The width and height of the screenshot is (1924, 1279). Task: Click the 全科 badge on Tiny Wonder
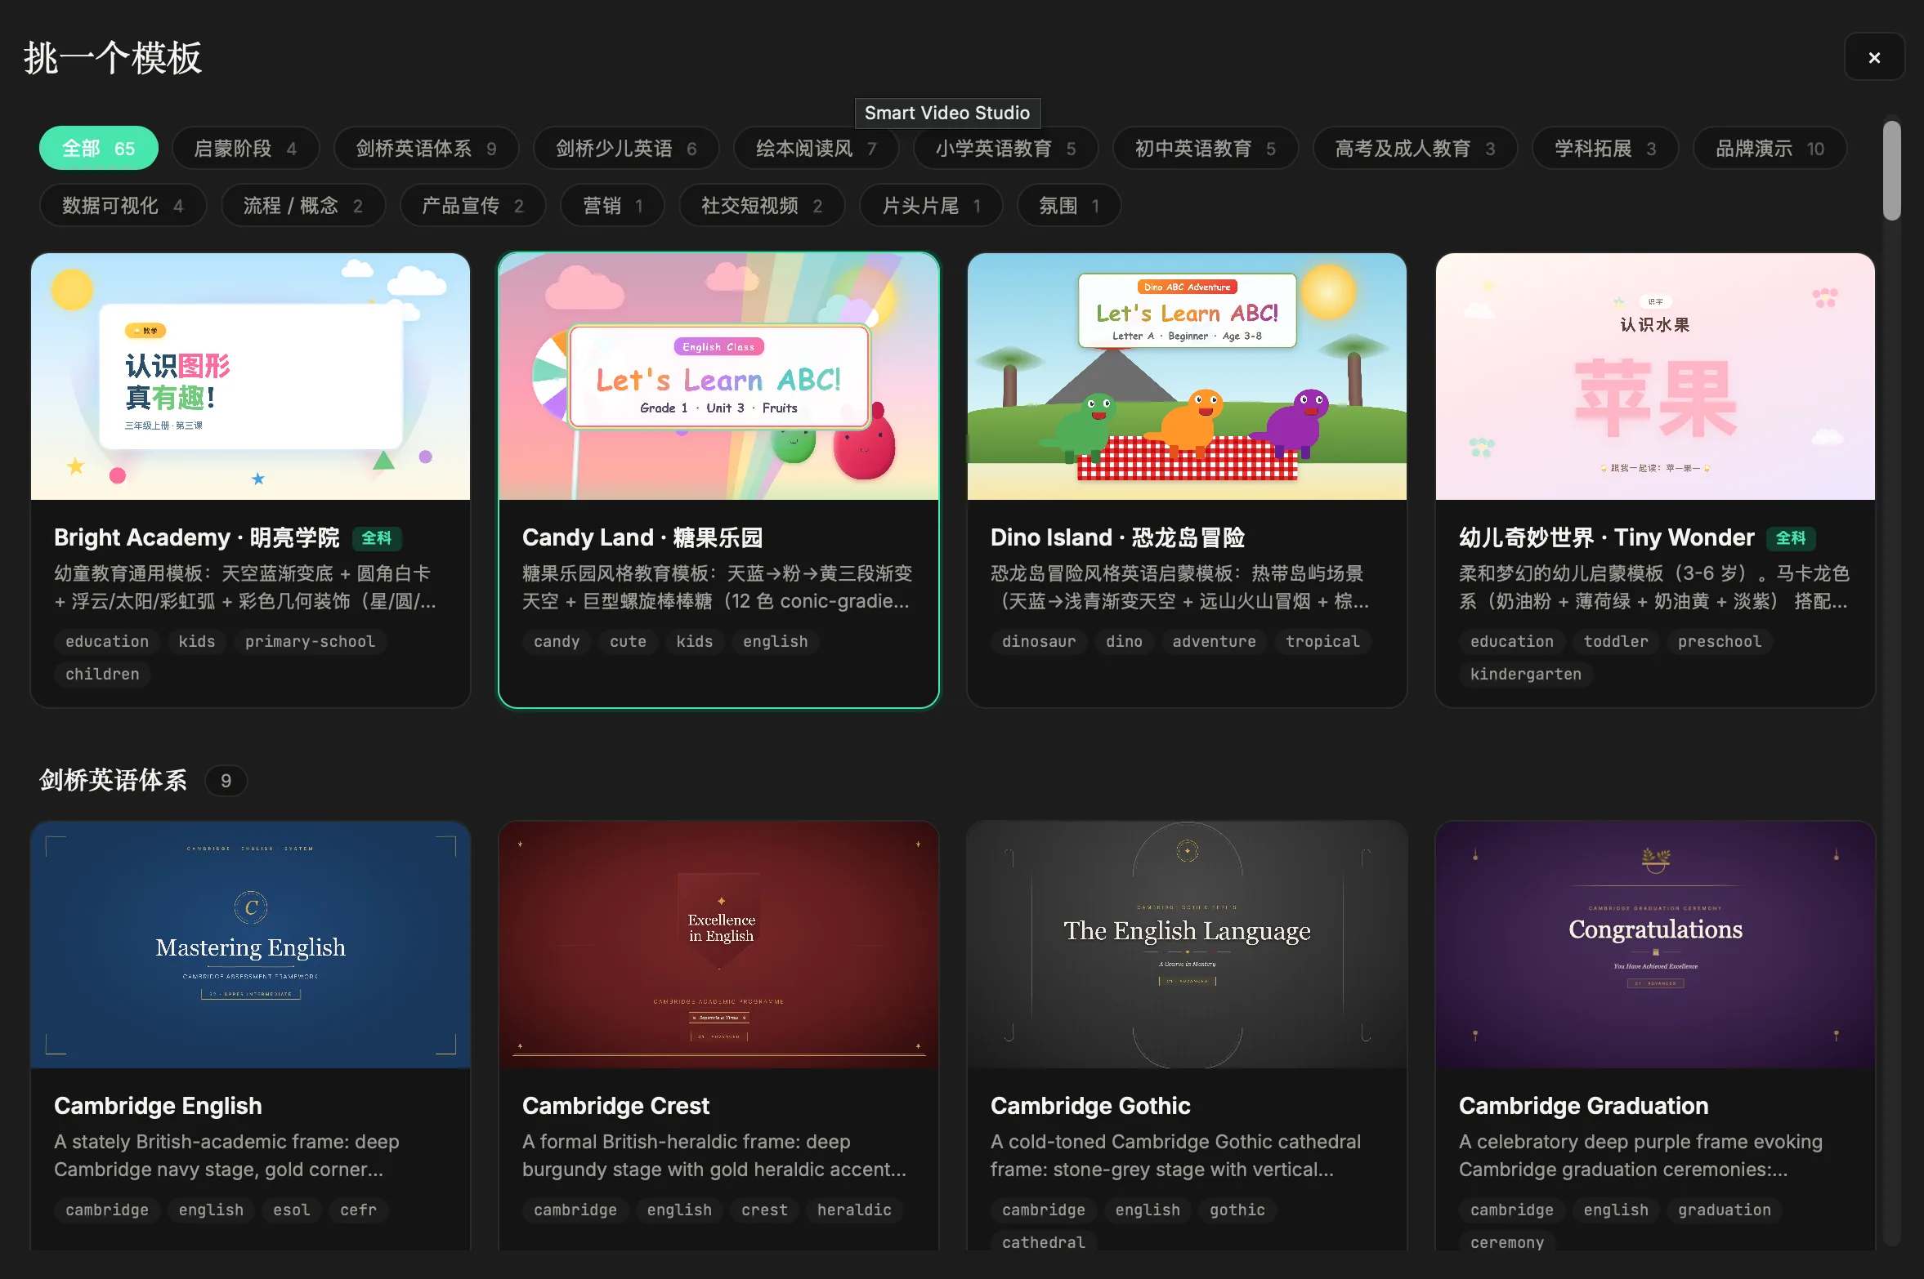pos(1791,538)
